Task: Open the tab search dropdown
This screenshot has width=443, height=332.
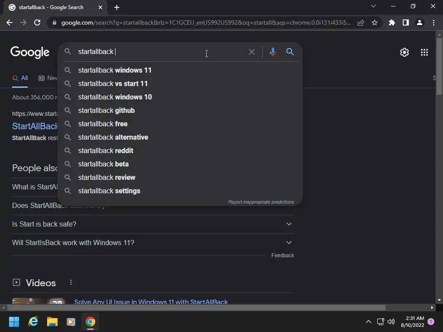Action: [x=373, y=6]
